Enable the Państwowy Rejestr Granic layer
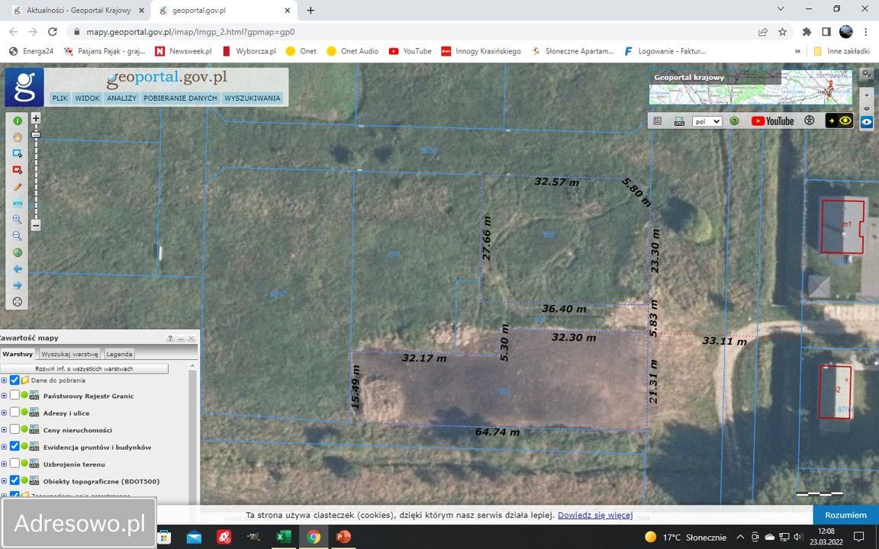This screenshot has height=549, width=879. point(14,396)
